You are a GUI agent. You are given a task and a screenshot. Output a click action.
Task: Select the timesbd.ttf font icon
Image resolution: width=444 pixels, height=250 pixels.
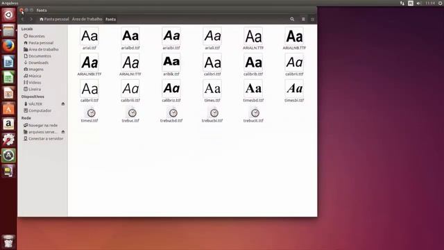253,88
